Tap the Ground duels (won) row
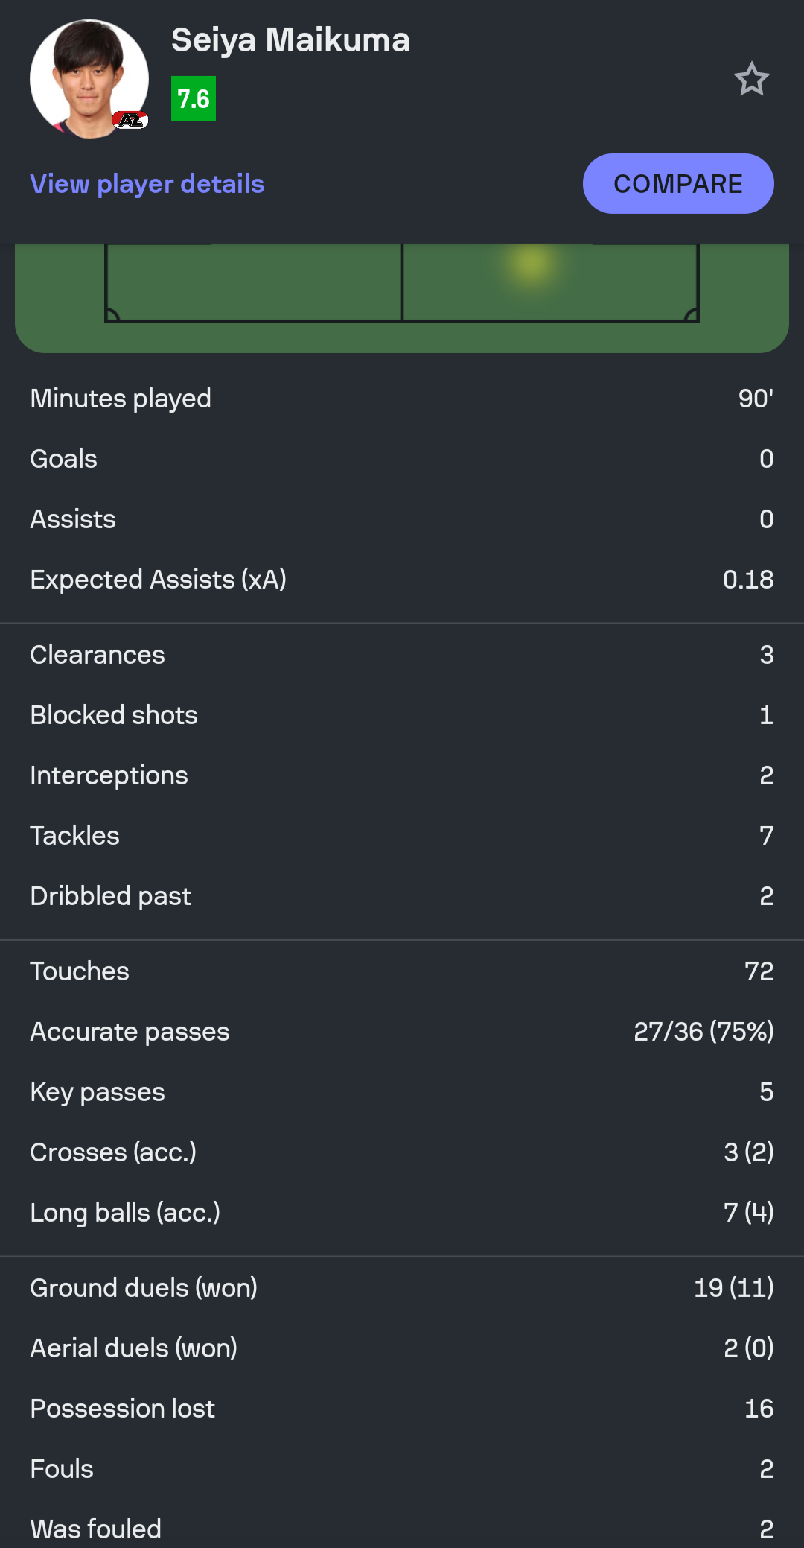 pos(402,1288)
